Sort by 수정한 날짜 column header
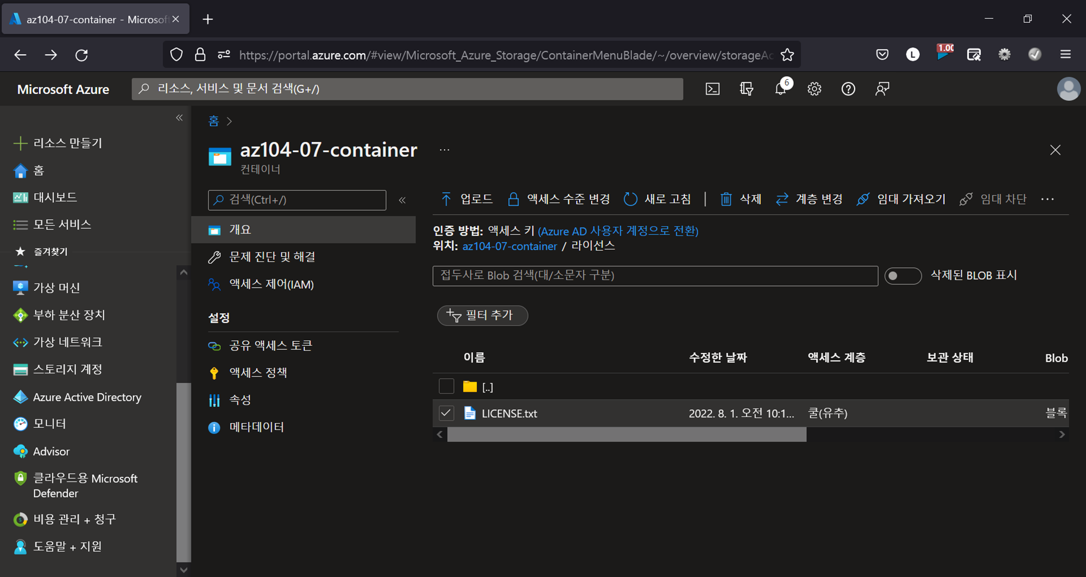Viewport: 1086px width, 577px height. pyautogui.click(x=718, y=358)
